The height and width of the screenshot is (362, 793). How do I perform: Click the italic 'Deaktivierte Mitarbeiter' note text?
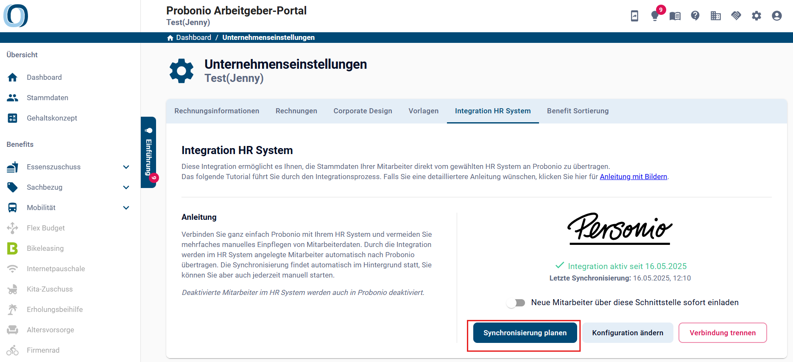pos(303,292)
